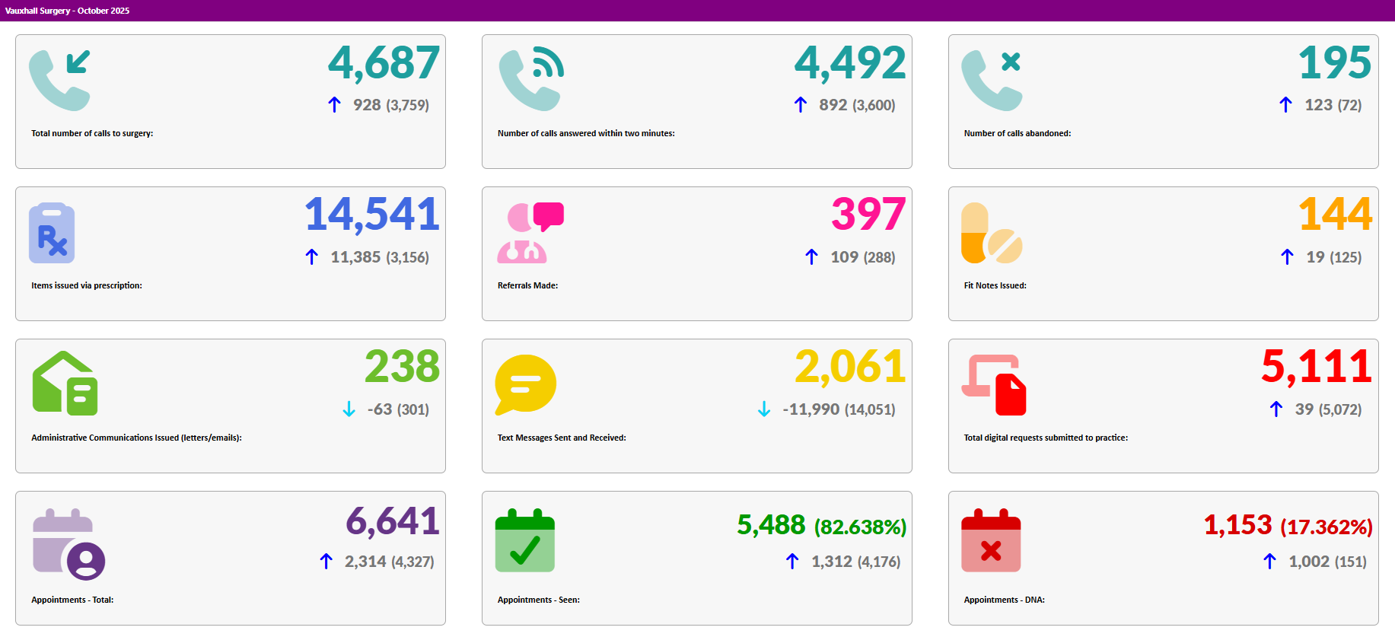Click the text messages value 2,061
The image size is (1395, 640).
pyautogui.click(x=850, y=367)
